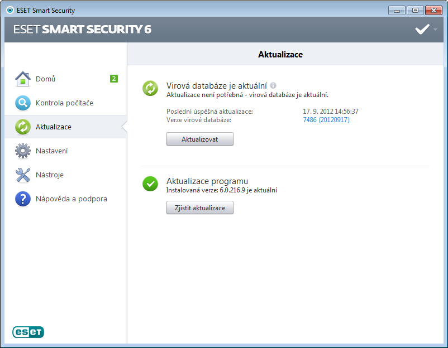Click the Aktualizovat button
Image resolution: width=448 pixels, height=348 pixels.
[x=200, y=139]
